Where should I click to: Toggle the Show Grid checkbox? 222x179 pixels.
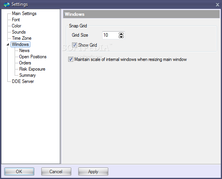74,45
